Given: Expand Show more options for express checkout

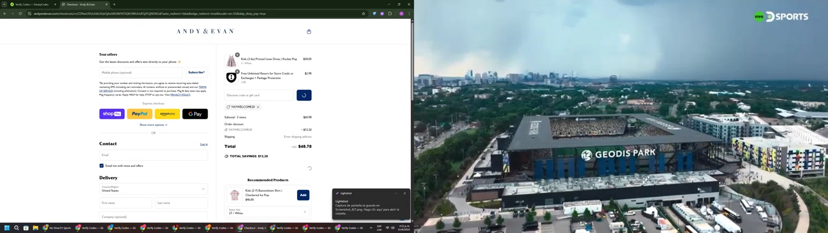Looking at the screenshot, I should 153,125.
